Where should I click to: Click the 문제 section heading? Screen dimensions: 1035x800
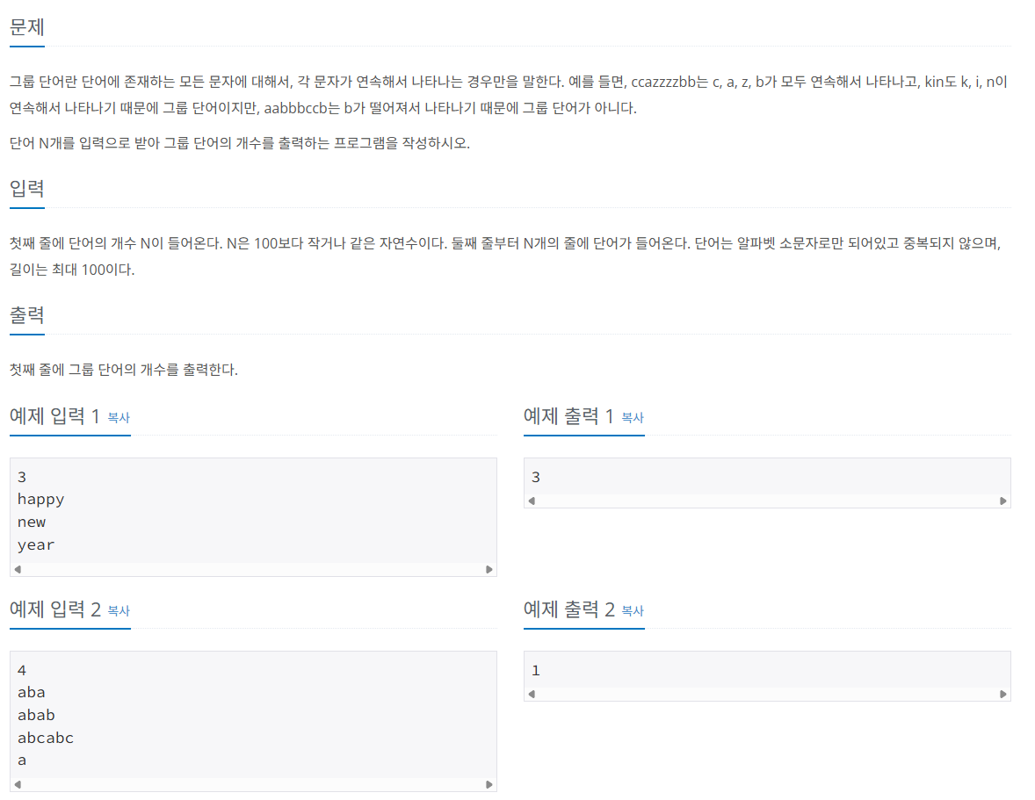27,27
